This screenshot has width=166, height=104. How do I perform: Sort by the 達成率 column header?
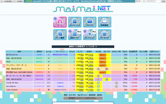(89, 51)
